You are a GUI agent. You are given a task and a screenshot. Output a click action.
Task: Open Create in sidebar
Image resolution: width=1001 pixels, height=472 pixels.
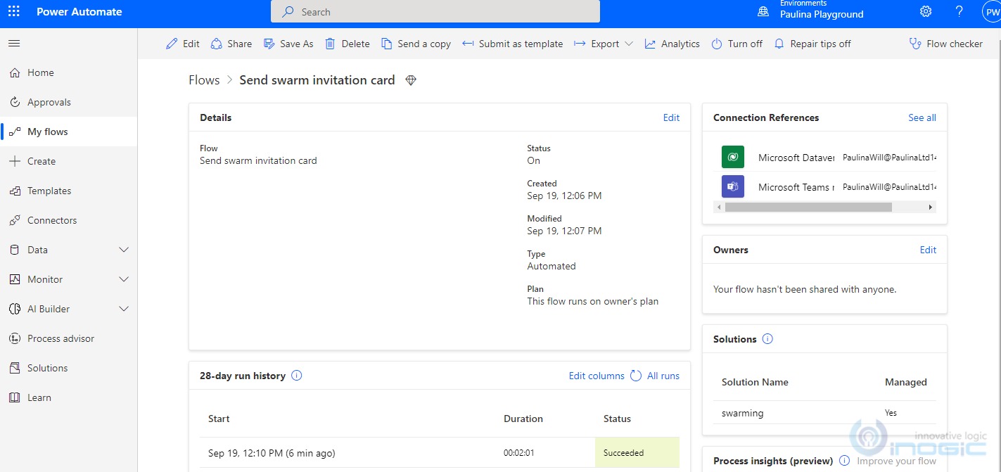coord(69,161)
